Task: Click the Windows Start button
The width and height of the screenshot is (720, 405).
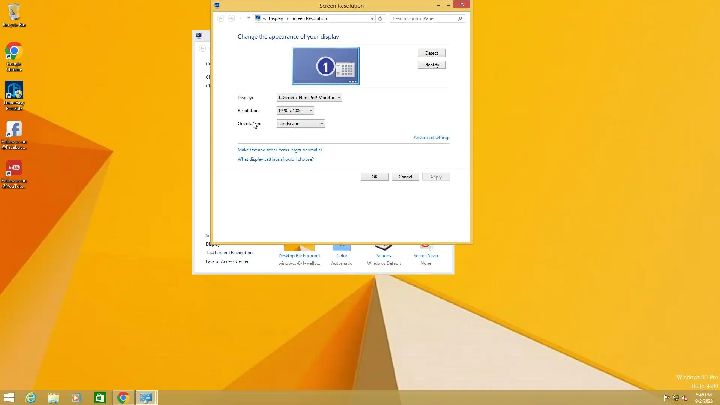Action: pos(9,397)
